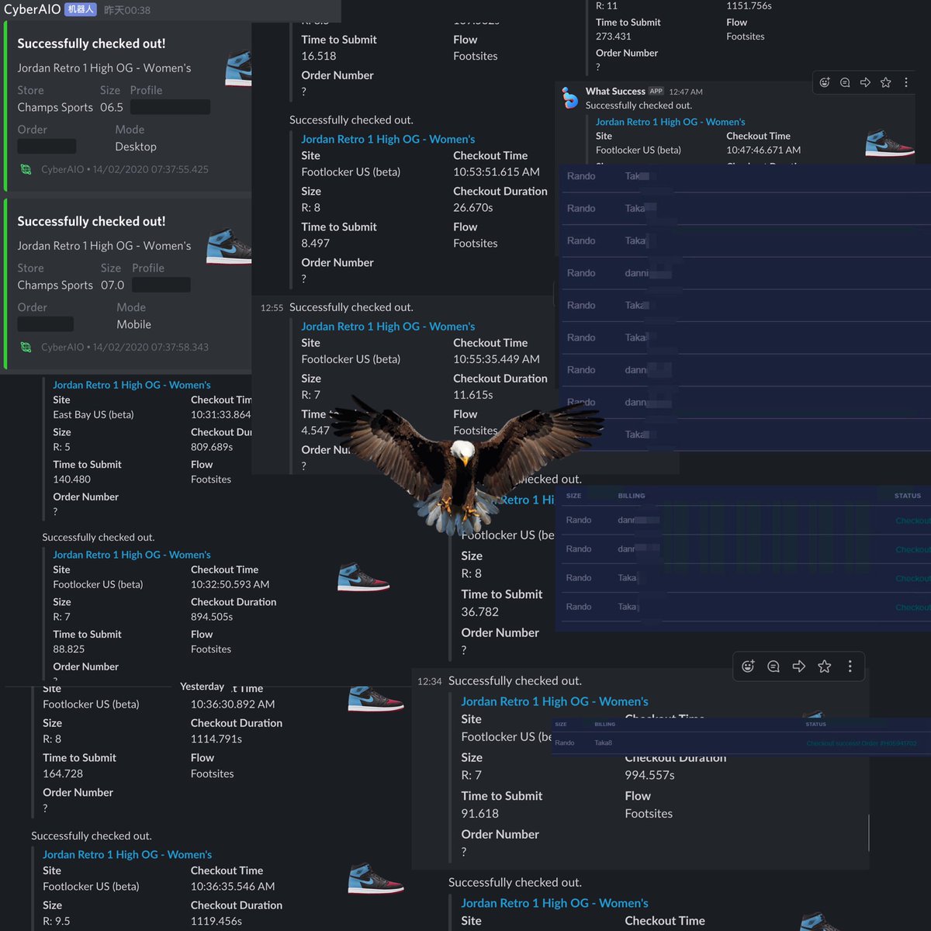Click checkout duration '1119.456s'
Screen dimensions: 931x931
(216, 922)
